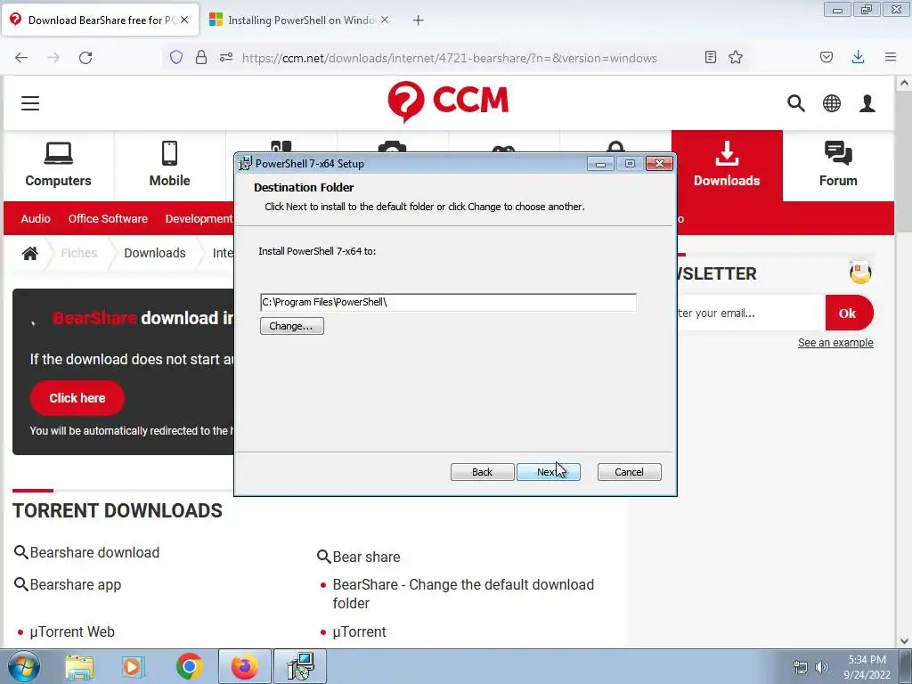Open new tab with plus button
The width and height of the screenshot is (912, 684).
pyautogui.click(x=419, y=20)
